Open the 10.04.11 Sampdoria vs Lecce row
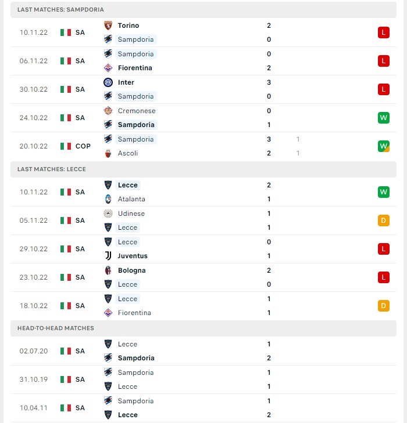407x423 pixels. coord(203,408)
